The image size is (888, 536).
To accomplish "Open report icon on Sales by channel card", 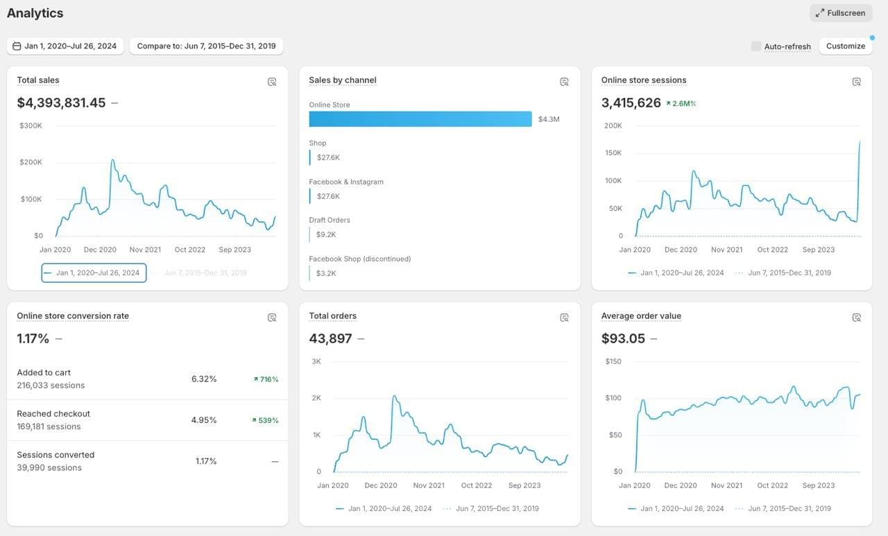I will coord(564,82).
